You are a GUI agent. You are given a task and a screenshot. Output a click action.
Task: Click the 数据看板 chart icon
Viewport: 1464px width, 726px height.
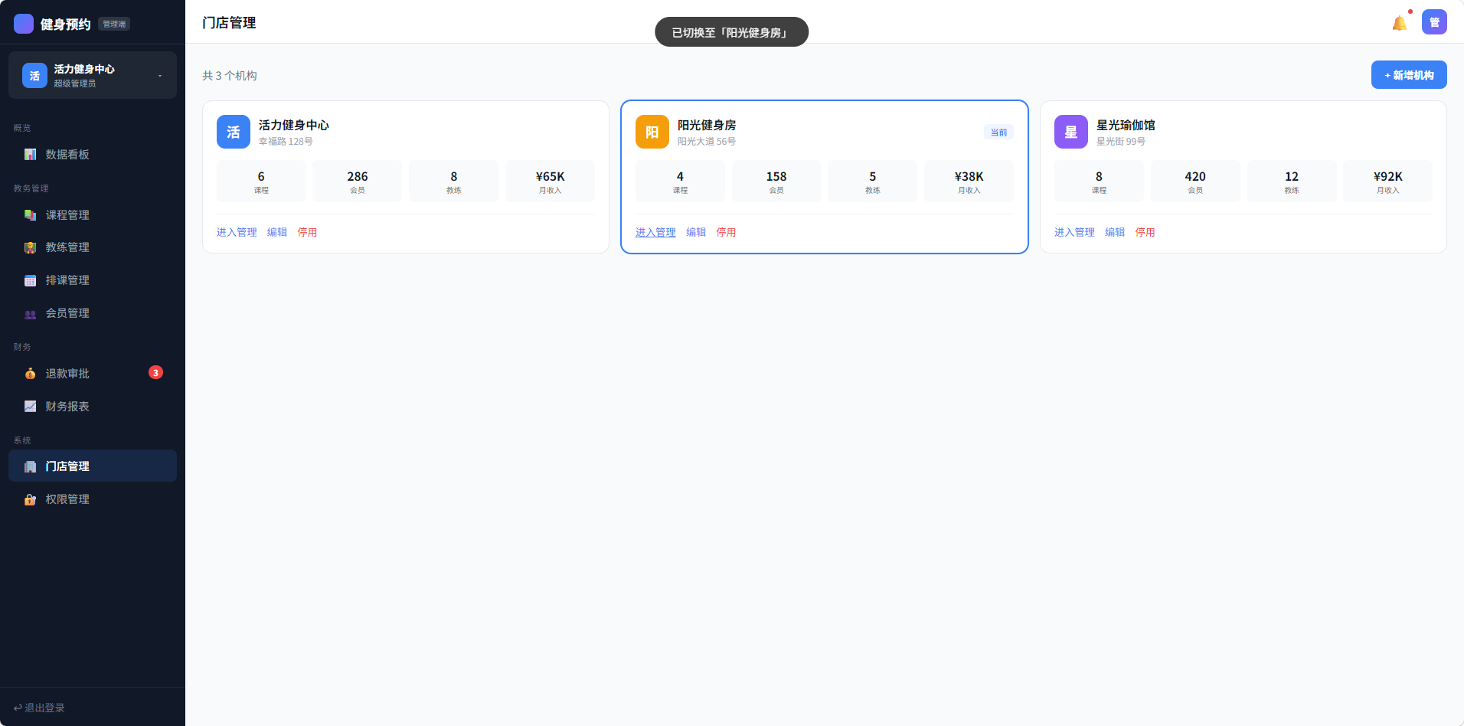[x=30, y=155]
